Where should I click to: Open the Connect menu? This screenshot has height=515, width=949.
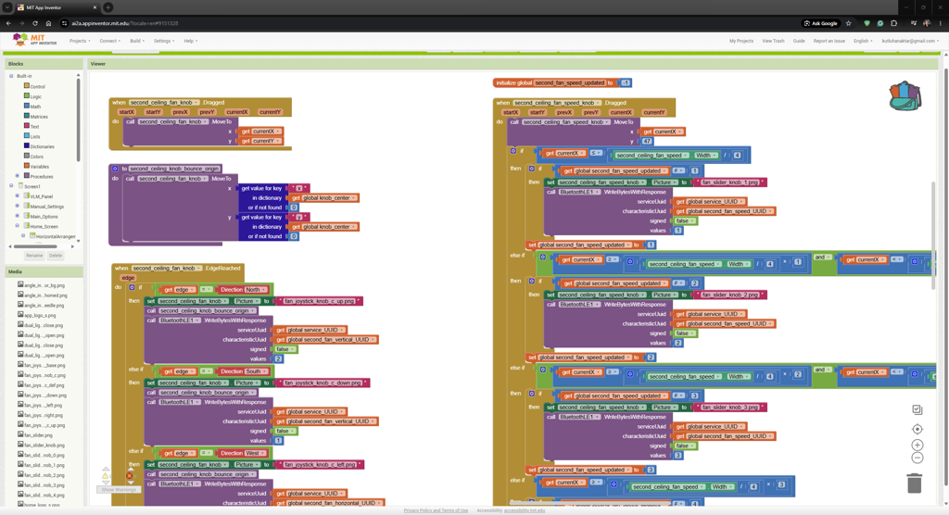pos(110,41)
